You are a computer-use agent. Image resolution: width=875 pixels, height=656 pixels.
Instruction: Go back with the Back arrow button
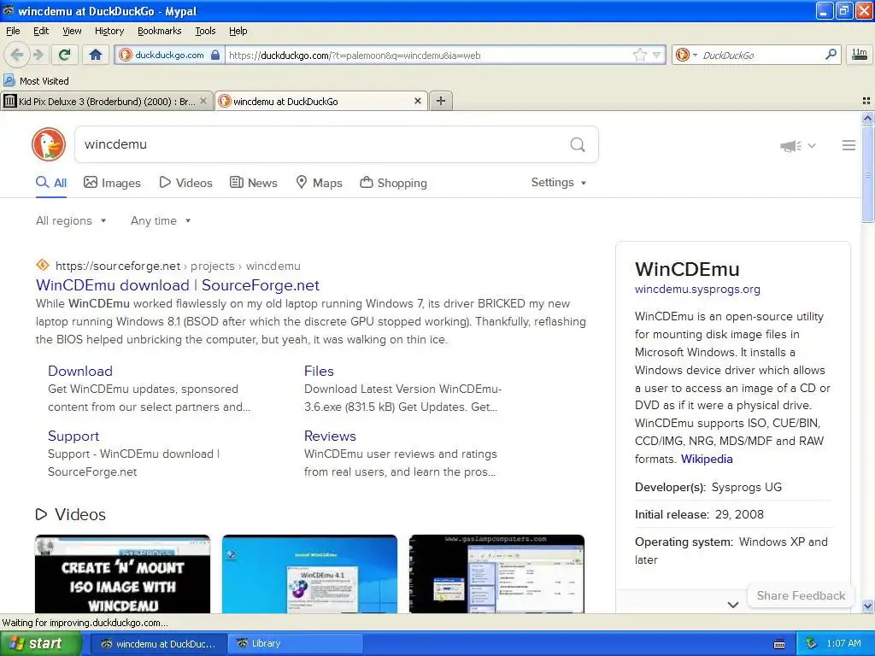pos(17,55)
